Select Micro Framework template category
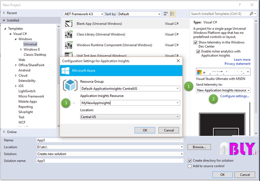Screen dimensions: 260x181 click(x=31, y=96)
